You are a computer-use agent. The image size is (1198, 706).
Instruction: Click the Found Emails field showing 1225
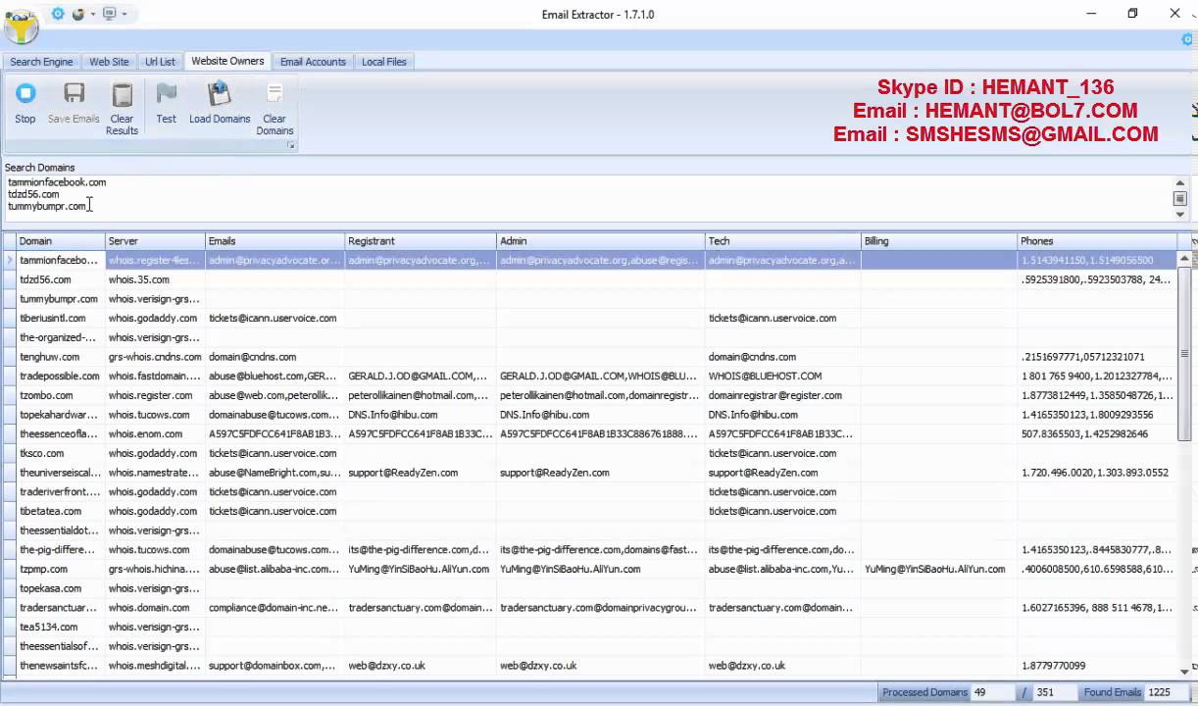pos(1166,692)
